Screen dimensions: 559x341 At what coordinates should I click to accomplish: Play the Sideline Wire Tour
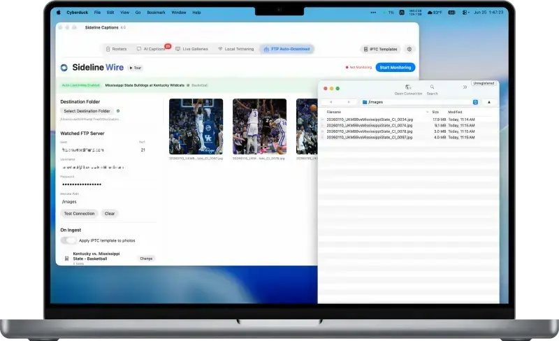coord(136,68)
